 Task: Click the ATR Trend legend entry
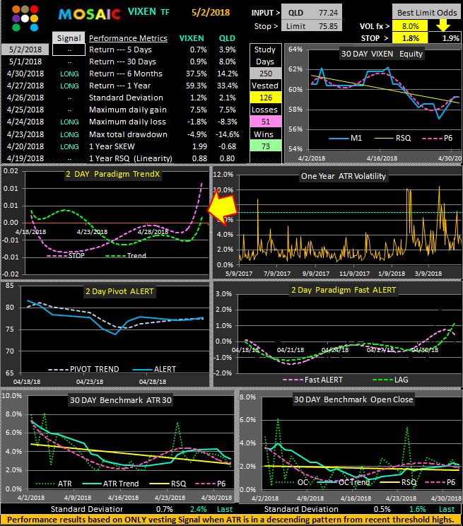tap(110, 484)
